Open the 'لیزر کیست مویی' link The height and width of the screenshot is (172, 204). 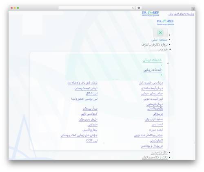153,99
